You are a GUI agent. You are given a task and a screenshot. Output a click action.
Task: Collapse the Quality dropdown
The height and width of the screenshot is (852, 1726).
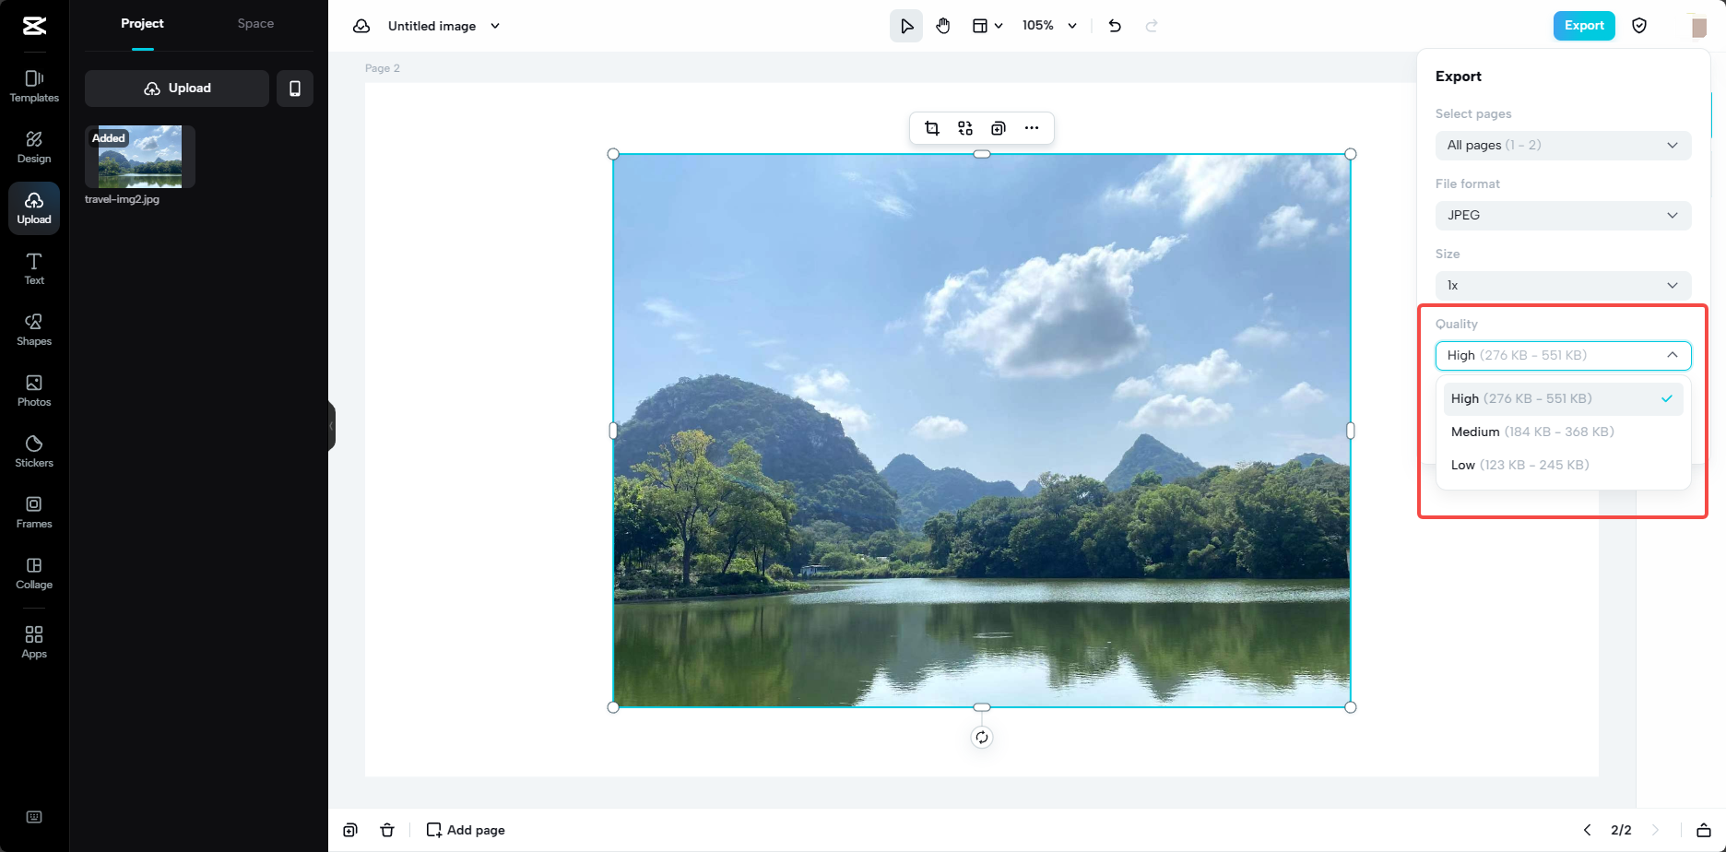(1563, 355)
